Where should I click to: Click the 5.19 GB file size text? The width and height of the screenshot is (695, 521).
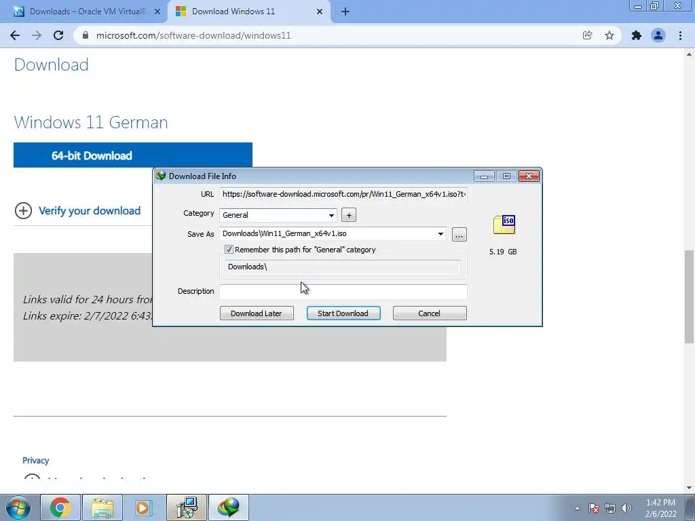pyautogui.click(x=503, y=252)
